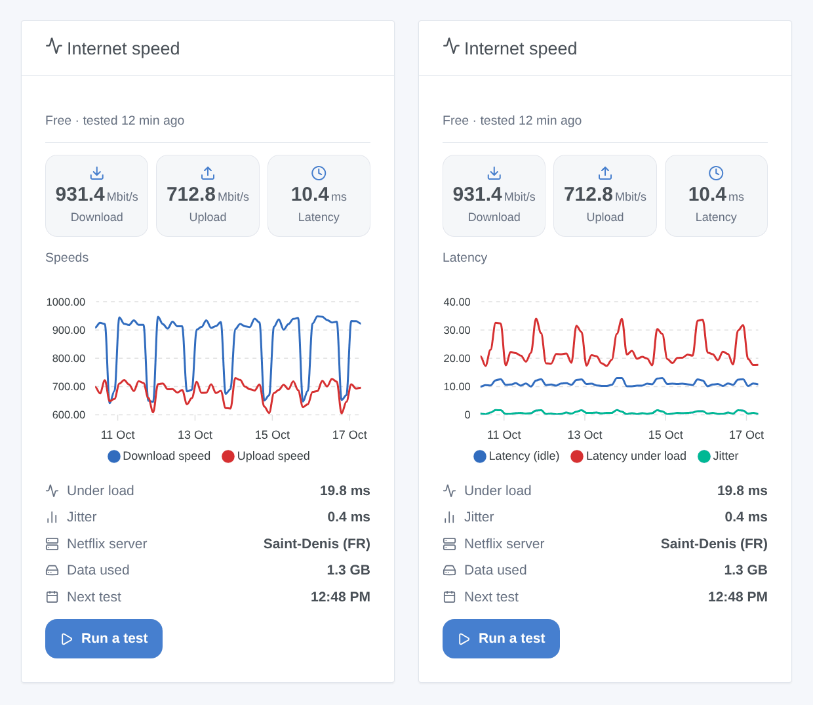
Task: Click '19.8 ms' Under load value, left card
Action: click(345, 491)
